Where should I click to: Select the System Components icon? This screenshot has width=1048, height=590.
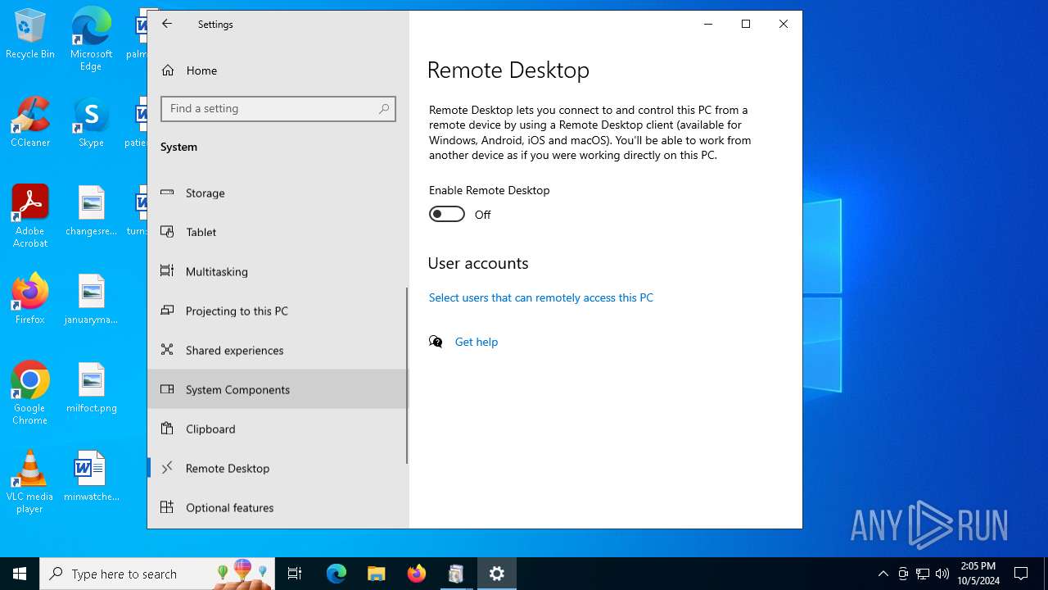click(x=167, y=389)
